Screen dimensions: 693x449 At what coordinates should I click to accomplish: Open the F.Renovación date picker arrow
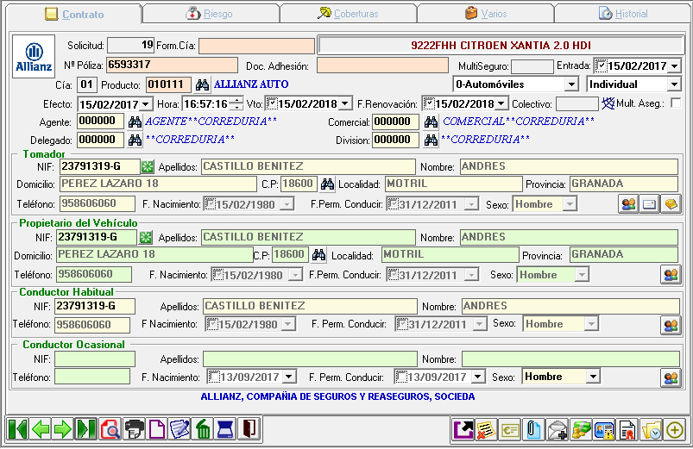click(x=501, y=103)
